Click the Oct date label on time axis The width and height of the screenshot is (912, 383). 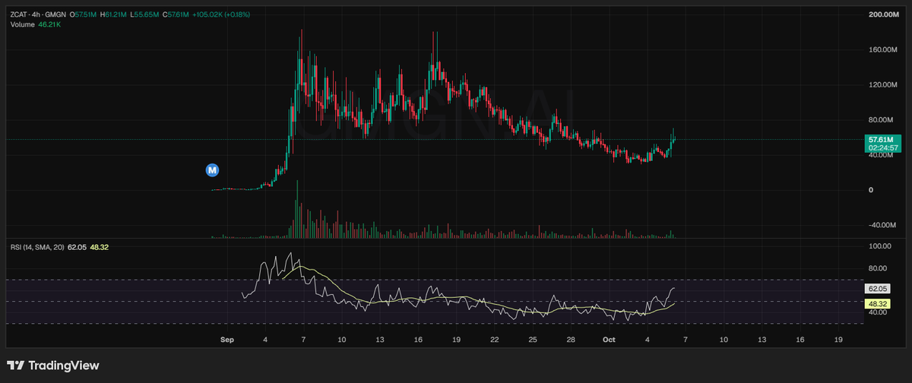[609, 340]
